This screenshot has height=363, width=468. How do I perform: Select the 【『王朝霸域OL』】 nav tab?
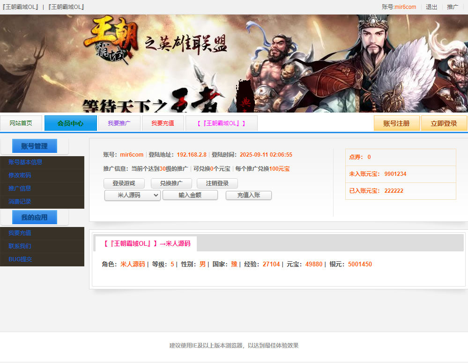(221, 123)
